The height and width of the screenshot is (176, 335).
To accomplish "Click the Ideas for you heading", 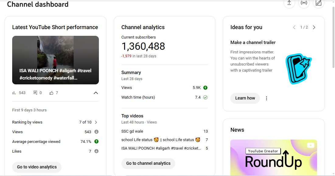I will pyautogui.click(x=246, y=27).
